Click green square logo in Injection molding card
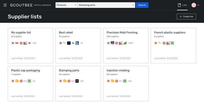Screen dimensions: 204x111 coord(125,81)
